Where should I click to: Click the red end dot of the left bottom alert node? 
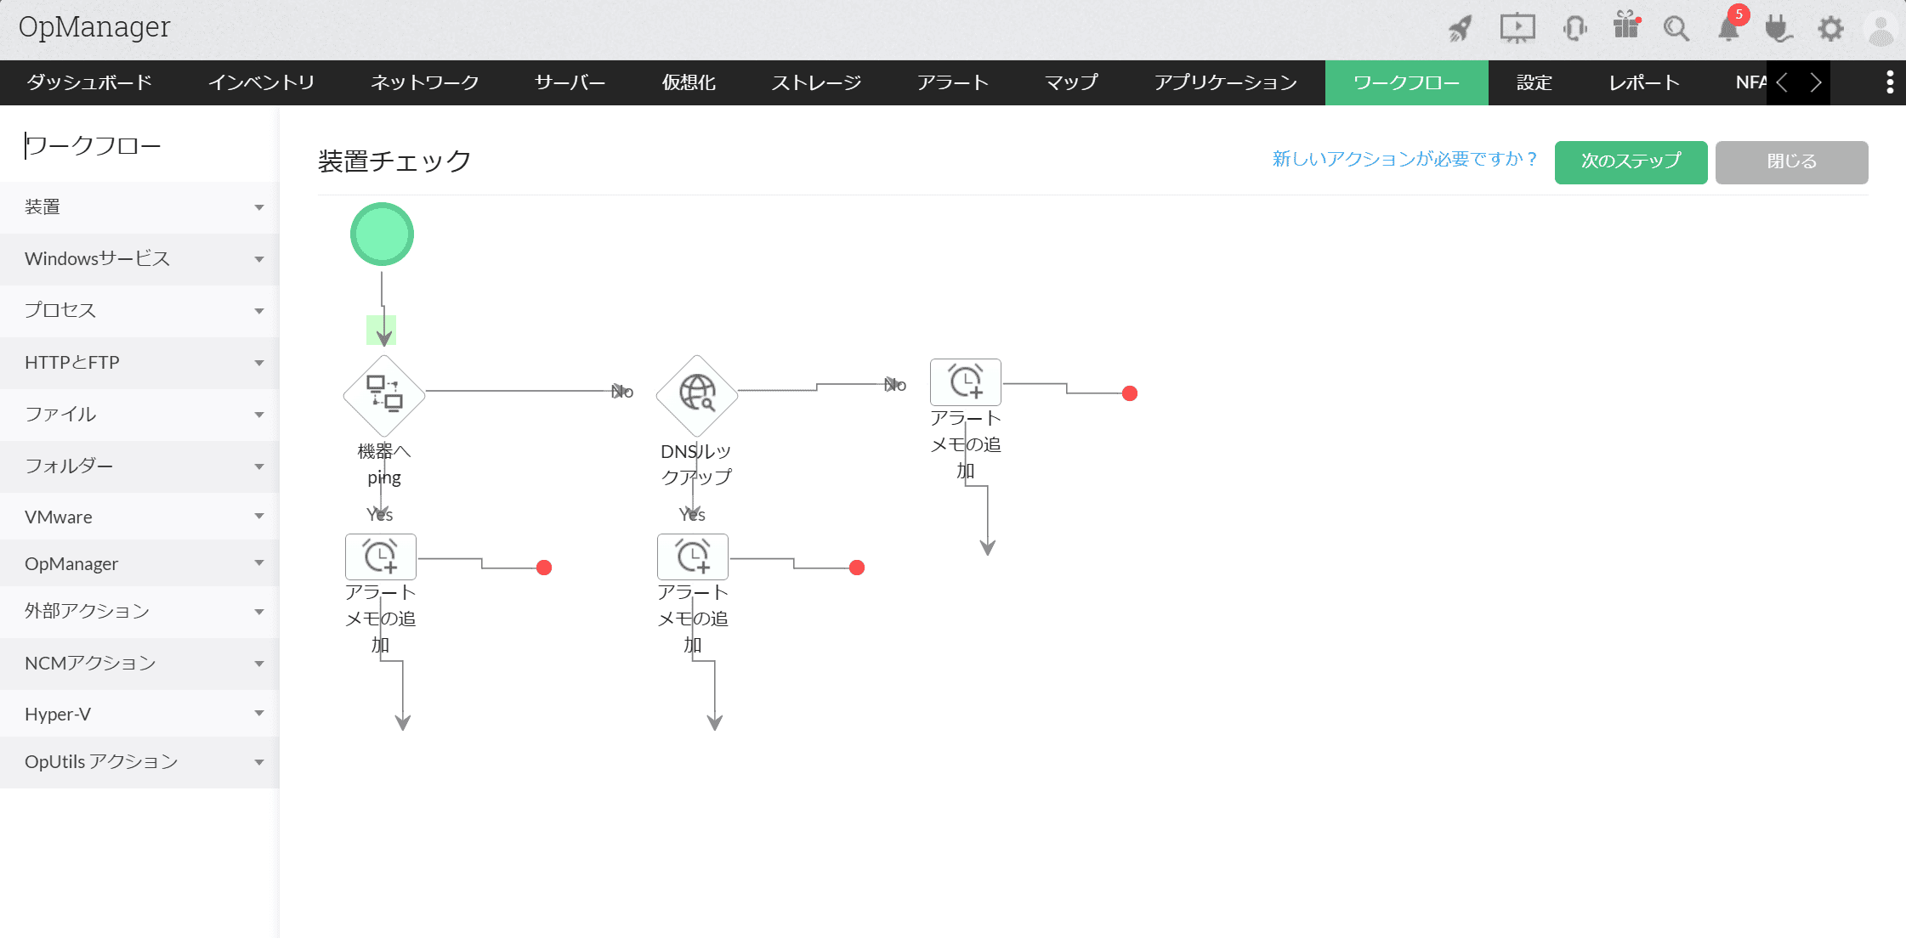(x=545, y=568)
